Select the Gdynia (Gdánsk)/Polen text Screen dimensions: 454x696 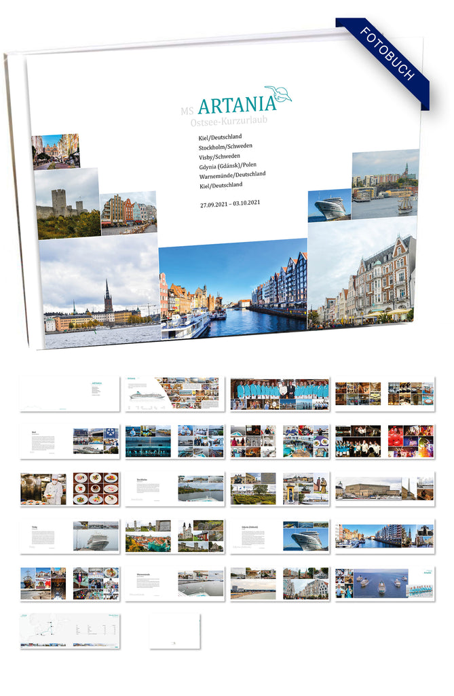227,166
